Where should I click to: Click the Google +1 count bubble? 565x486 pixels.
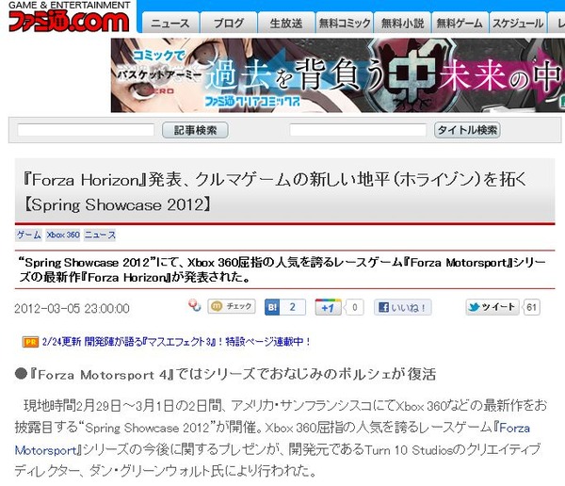[x=354, y=307]
